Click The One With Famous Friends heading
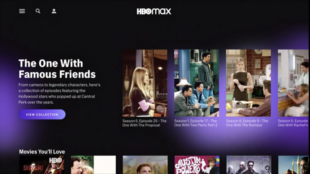Viewport: 310px width, 174px height. 57,69
